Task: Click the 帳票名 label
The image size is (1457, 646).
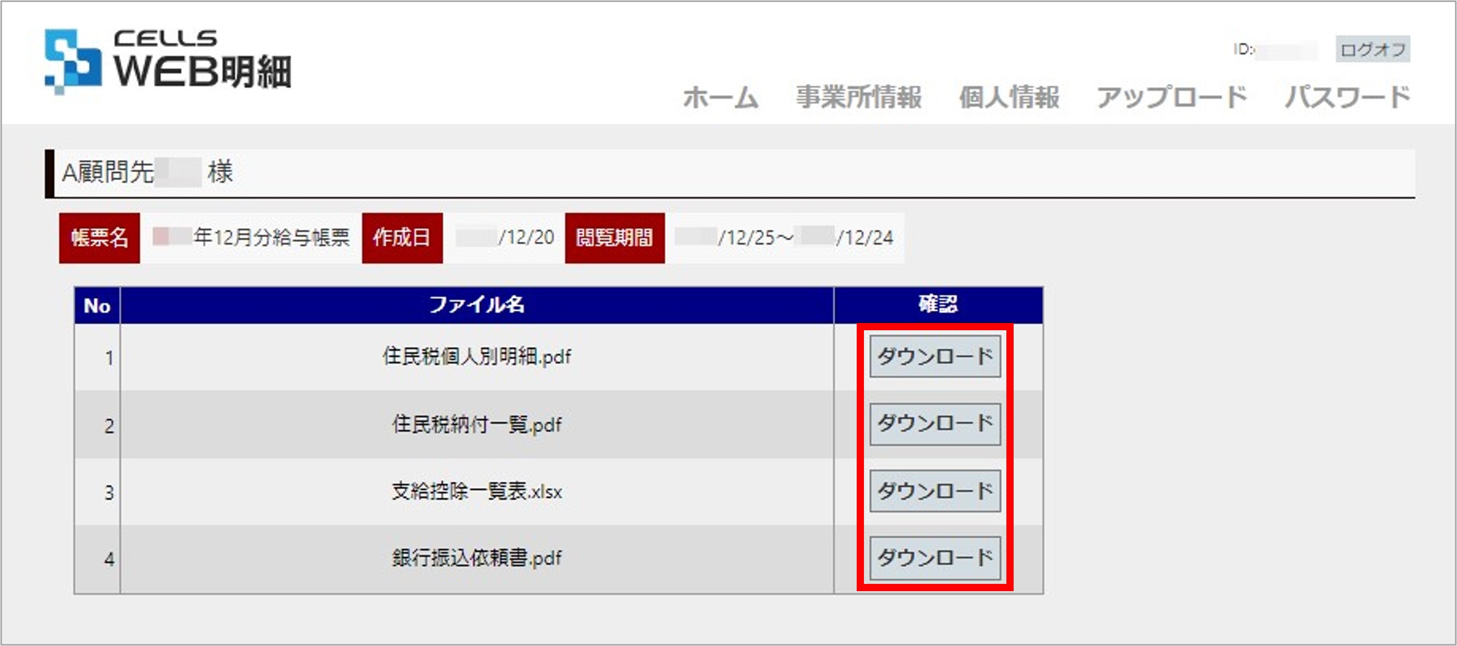Action: pyautogui.click(x=99, y=238)
